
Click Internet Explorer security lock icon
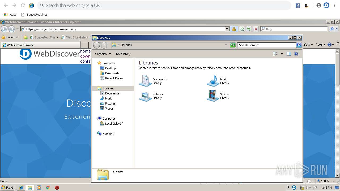(x=234, y=29)
